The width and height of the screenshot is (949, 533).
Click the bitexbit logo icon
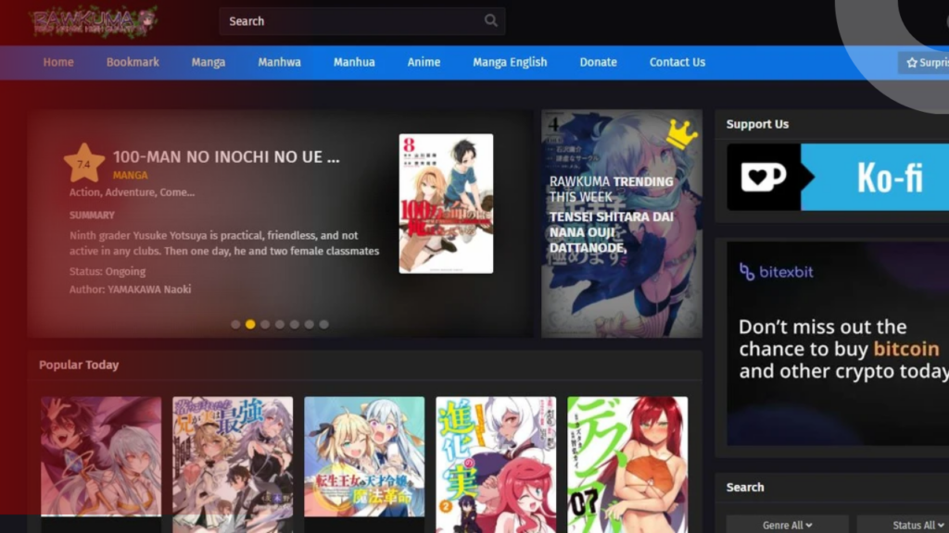pos(747,272)
